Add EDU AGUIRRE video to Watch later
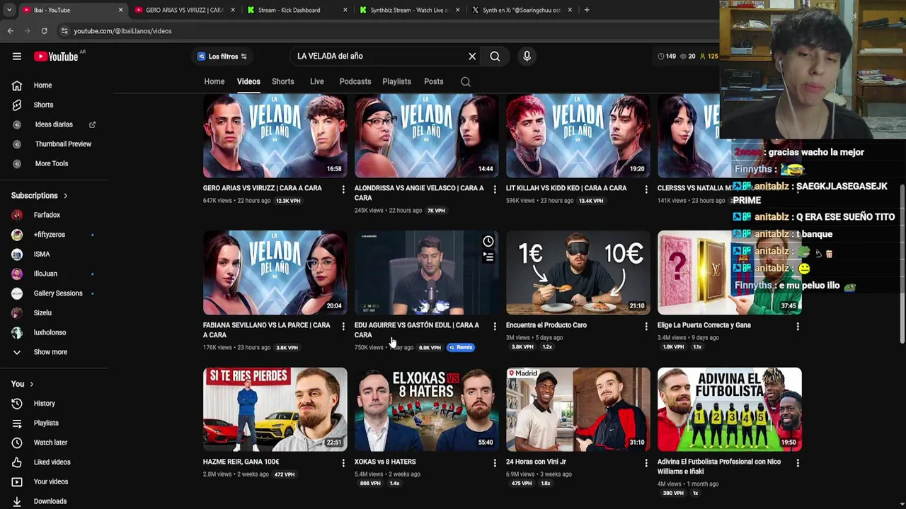The height and width of the screenshot is (509, 906). point(488,242)
